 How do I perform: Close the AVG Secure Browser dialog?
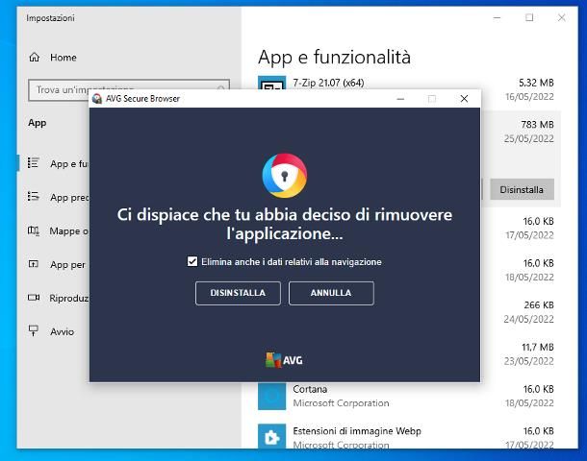464,99
